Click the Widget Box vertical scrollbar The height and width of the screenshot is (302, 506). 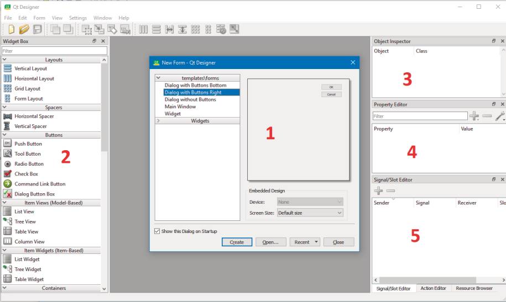104,108
